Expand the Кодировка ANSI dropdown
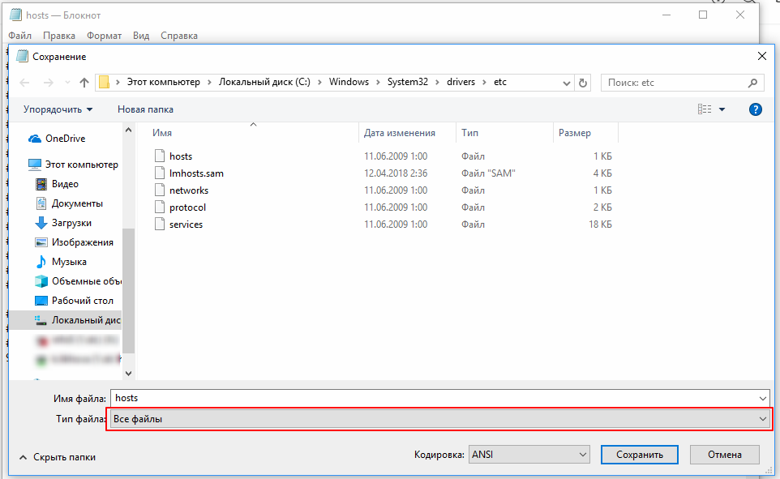This screenshot has width=780, height=479. pyautogui.click(x=529, y=455)
